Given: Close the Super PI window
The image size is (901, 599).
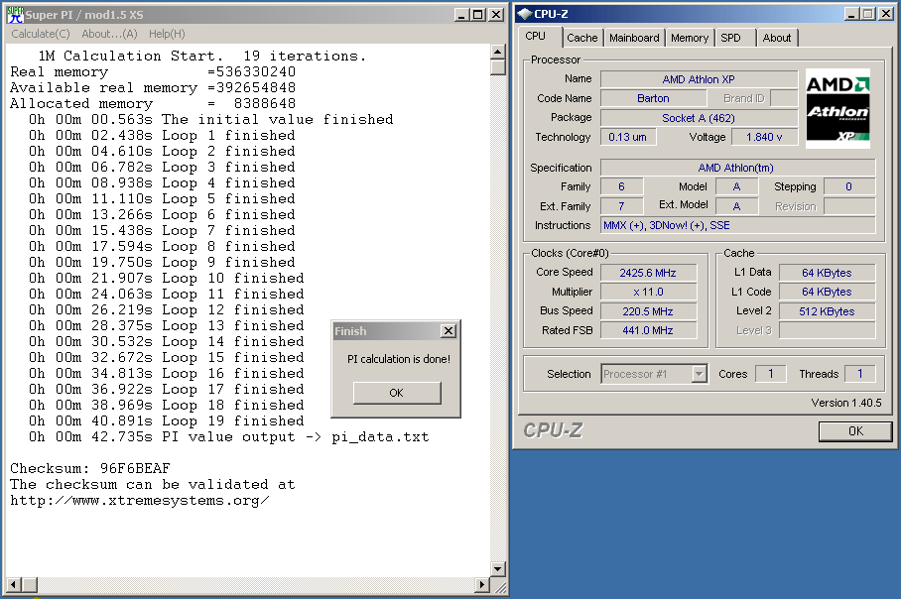Looking at the screenshot, I should (496, 15).
